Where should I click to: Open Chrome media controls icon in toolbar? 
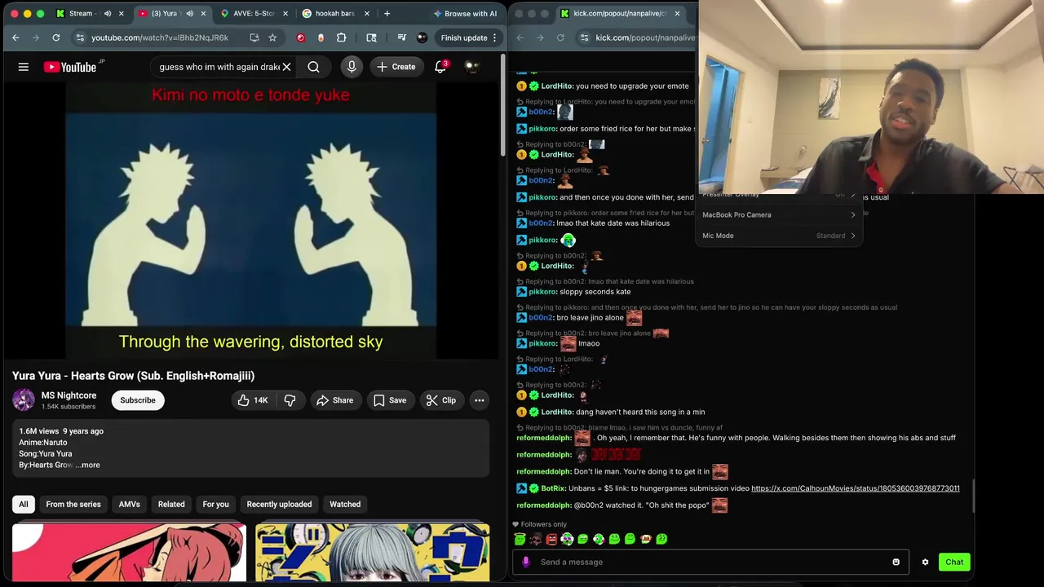401,38
